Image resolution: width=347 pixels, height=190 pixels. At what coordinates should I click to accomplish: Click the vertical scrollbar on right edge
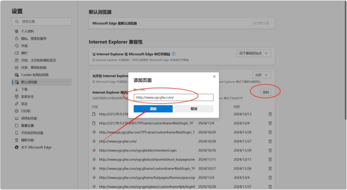coord(345,62)
